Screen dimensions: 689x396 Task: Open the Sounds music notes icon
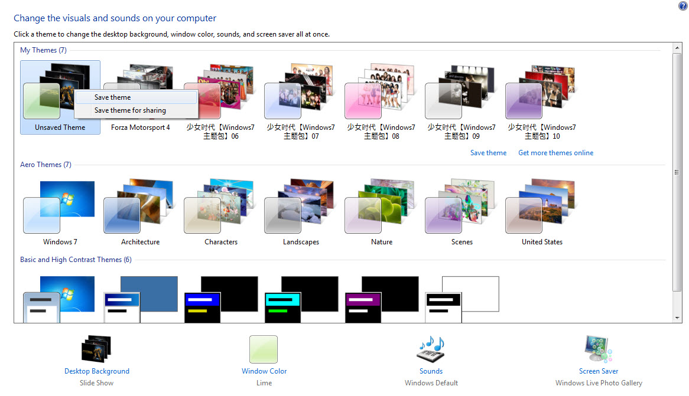pos(431,349)
